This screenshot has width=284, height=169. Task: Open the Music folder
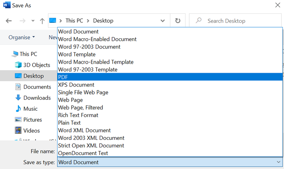tap(30, 109)
